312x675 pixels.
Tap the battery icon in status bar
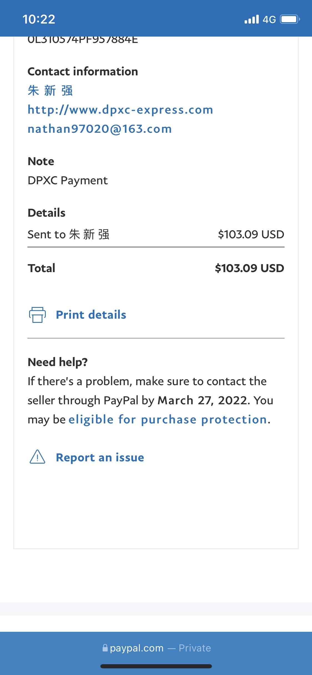(x=290, y=19)
